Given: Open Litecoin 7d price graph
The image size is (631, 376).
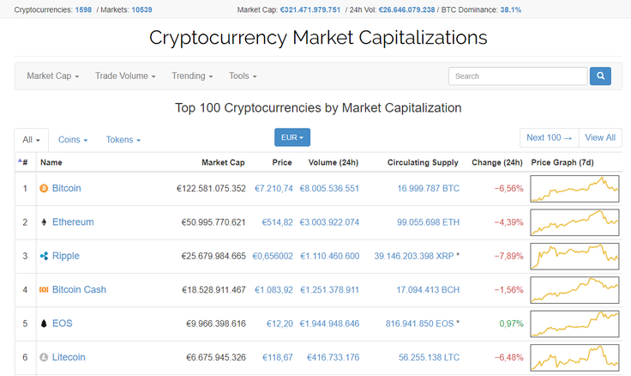Looking at the screenshot, I should click(x=574, y=358).
